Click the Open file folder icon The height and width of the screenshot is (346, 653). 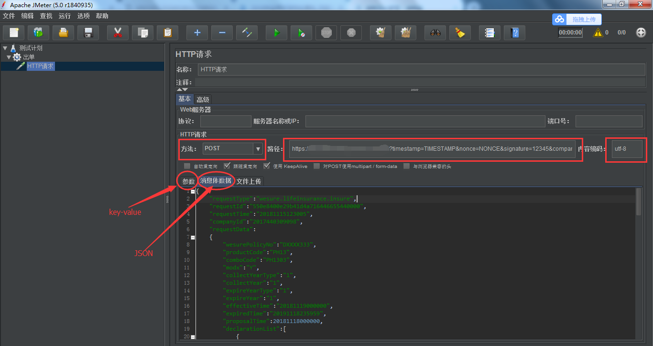pyautogui.click(x=63, y=33)
